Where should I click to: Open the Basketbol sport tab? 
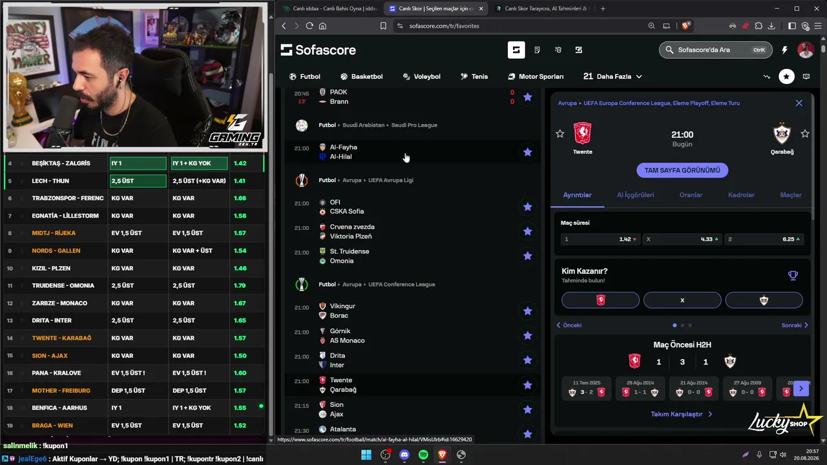362,76
